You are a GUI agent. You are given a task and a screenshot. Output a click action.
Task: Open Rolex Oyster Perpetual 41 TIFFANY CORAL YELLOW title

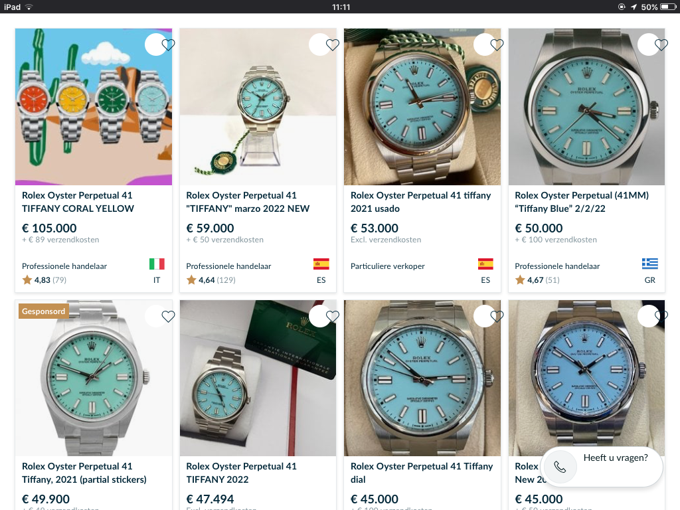click(78, 202)
